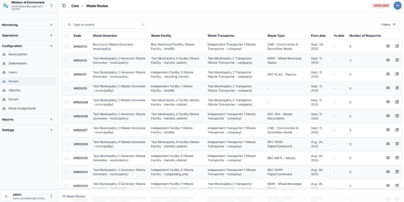Open map view icon for WR00008
This screenshot has width=404, height=202.
[x=388, y=116]
